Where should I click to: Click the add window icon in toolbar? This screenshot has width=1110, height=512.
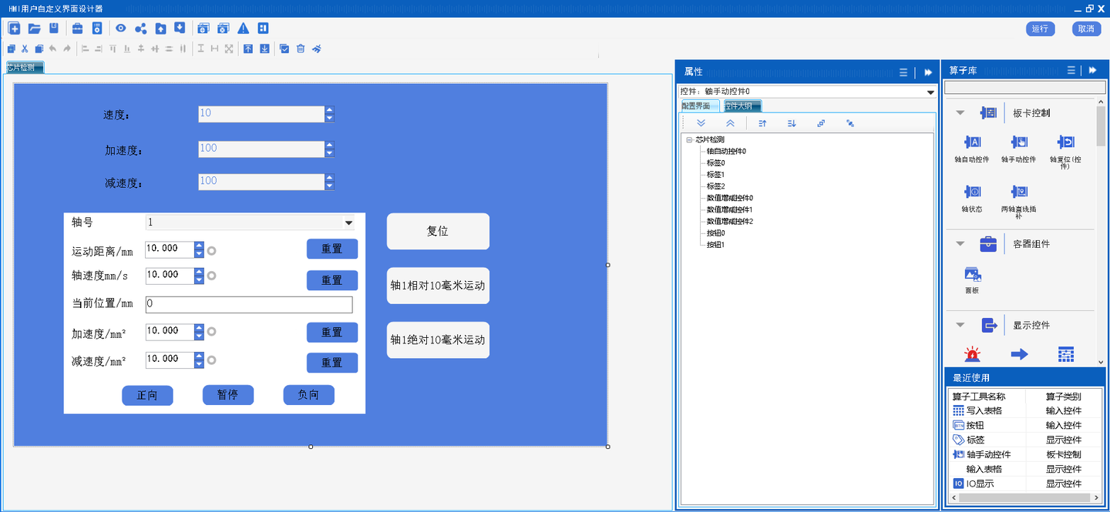tap(203, 28)
